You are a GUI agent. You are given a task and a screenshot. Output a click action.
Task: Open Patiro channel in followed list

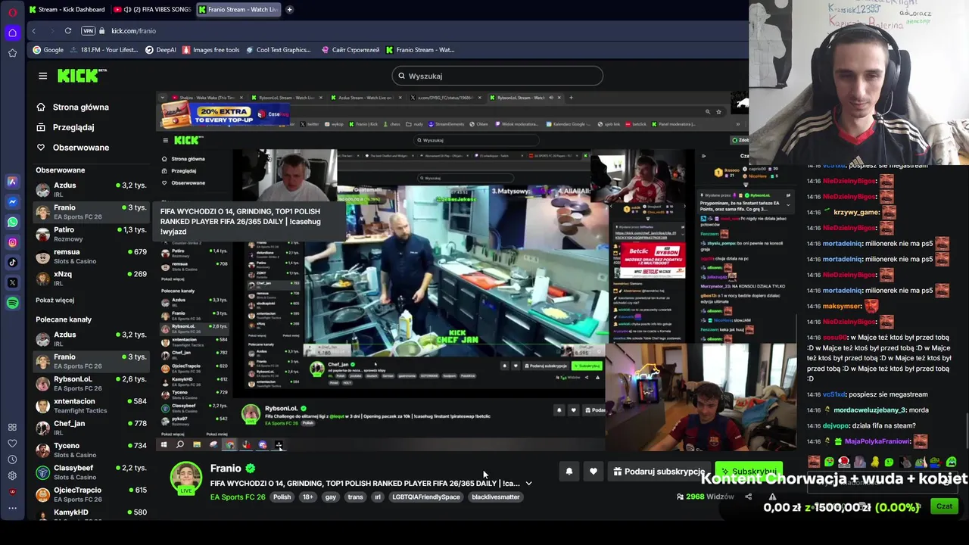[x=91, y=234]
